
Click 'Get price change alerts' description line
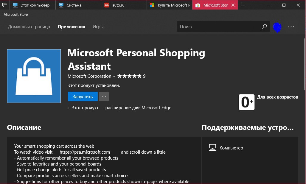pos(60,170)
